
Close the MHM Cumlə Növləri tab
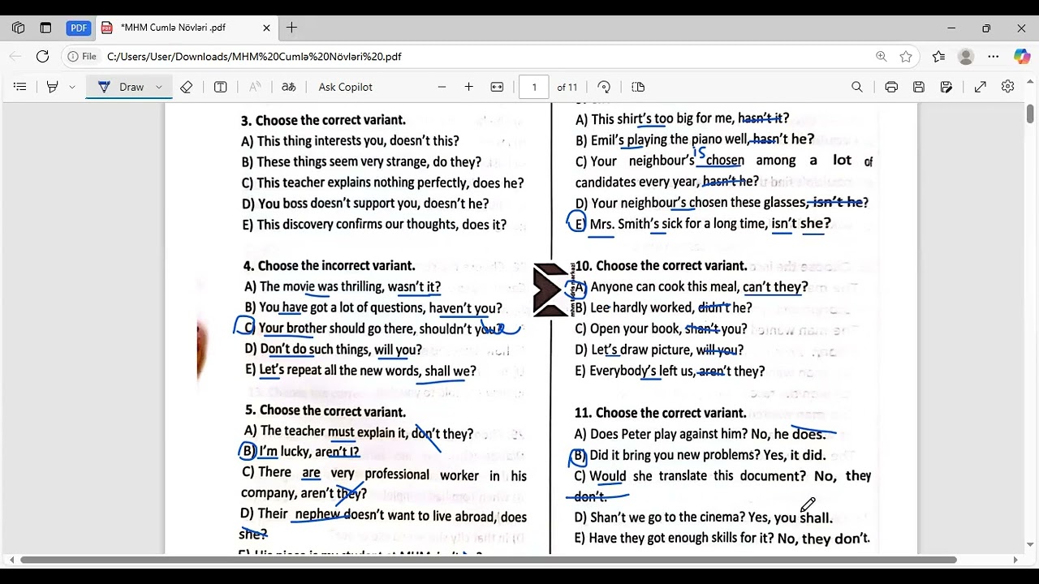(266, 28)
